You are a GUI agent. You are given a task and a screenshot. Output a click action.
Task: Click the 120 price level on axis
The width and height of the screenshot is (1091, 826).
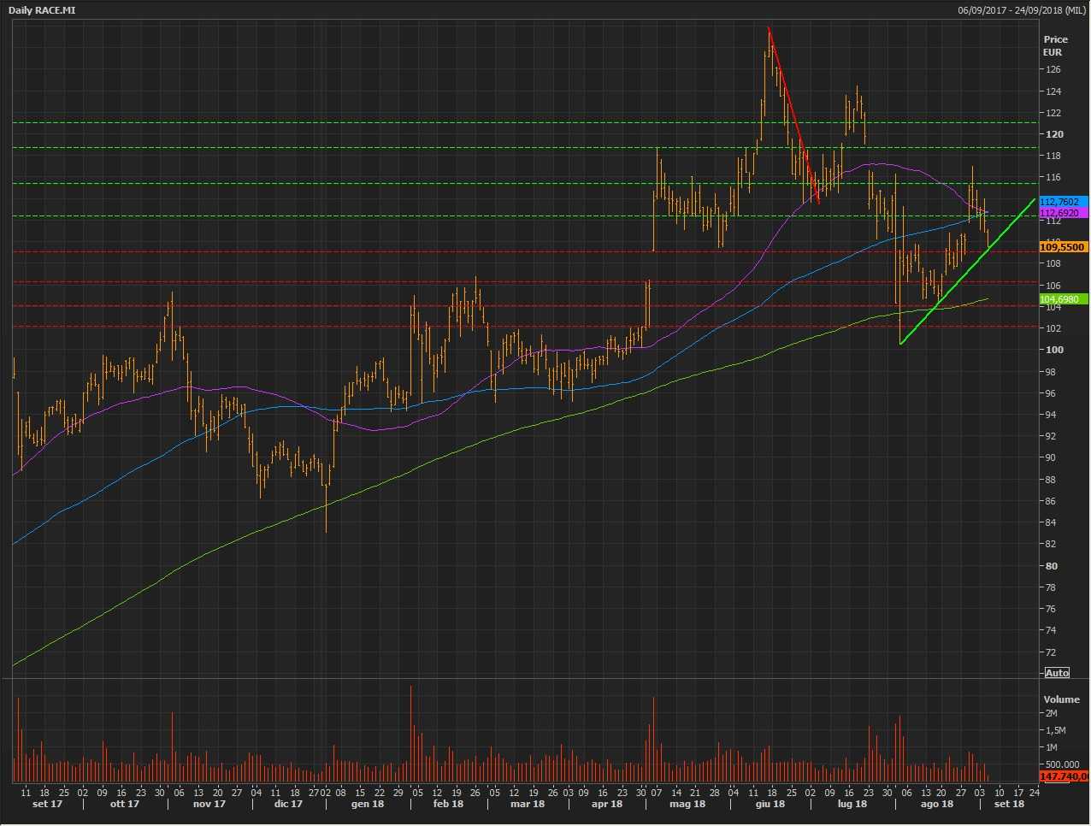tap(1053, 134)
